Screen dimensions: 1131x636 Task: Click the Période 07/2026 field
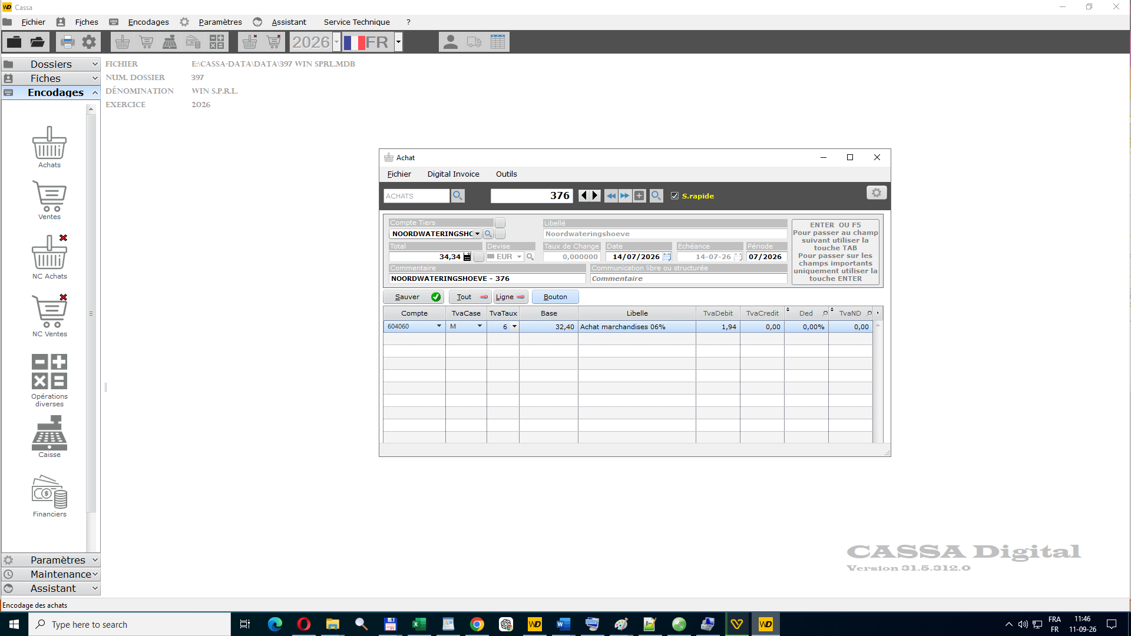[x=766, y=257]
